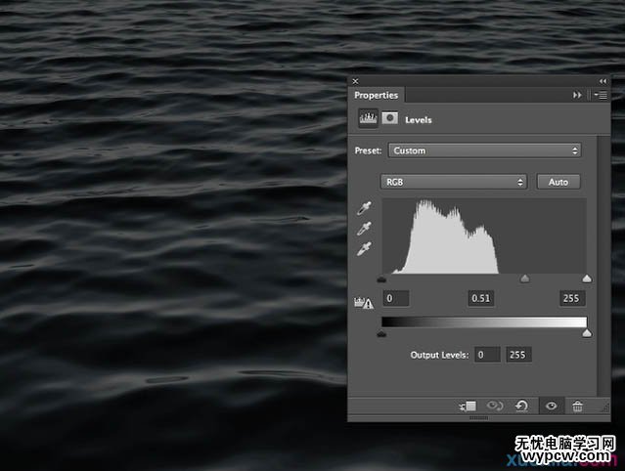Expand panel tabs double-chevron button
The image size is (625, 471).
[577, 95]
